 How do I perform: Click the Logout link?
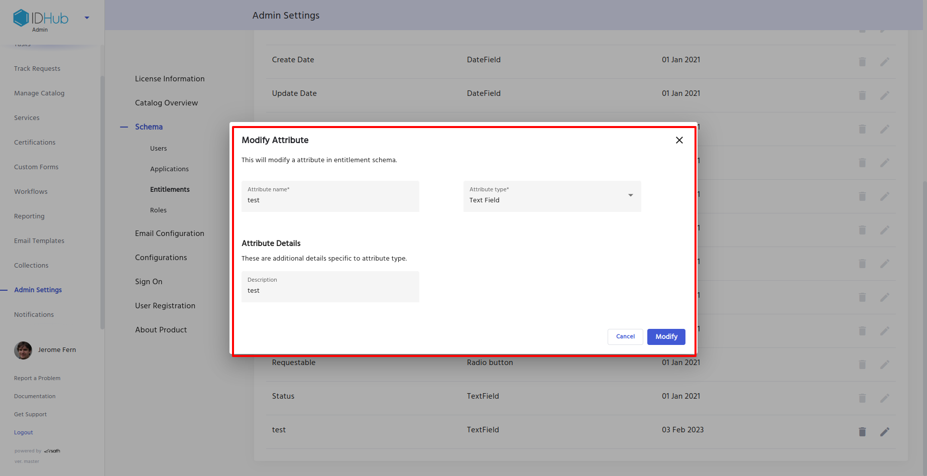pos(24,432)
